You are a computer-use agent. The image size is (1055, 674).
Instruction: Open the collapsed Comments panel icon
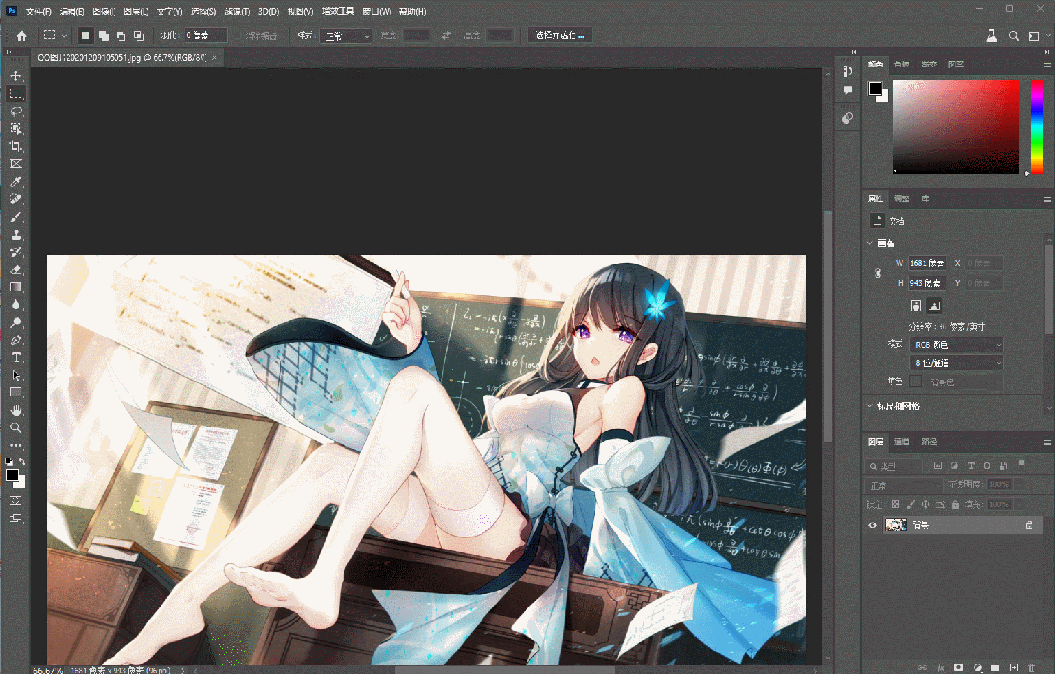[848, 89]
